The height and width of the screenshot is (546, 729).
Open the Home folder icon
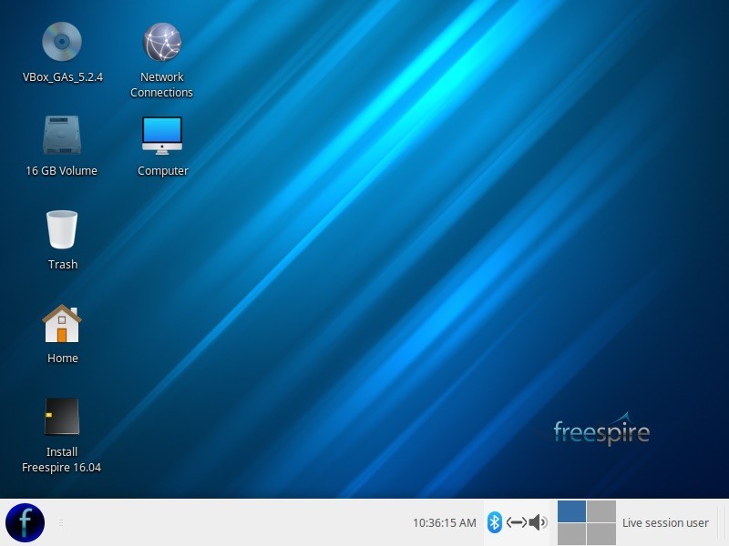(x=62, y=323)
